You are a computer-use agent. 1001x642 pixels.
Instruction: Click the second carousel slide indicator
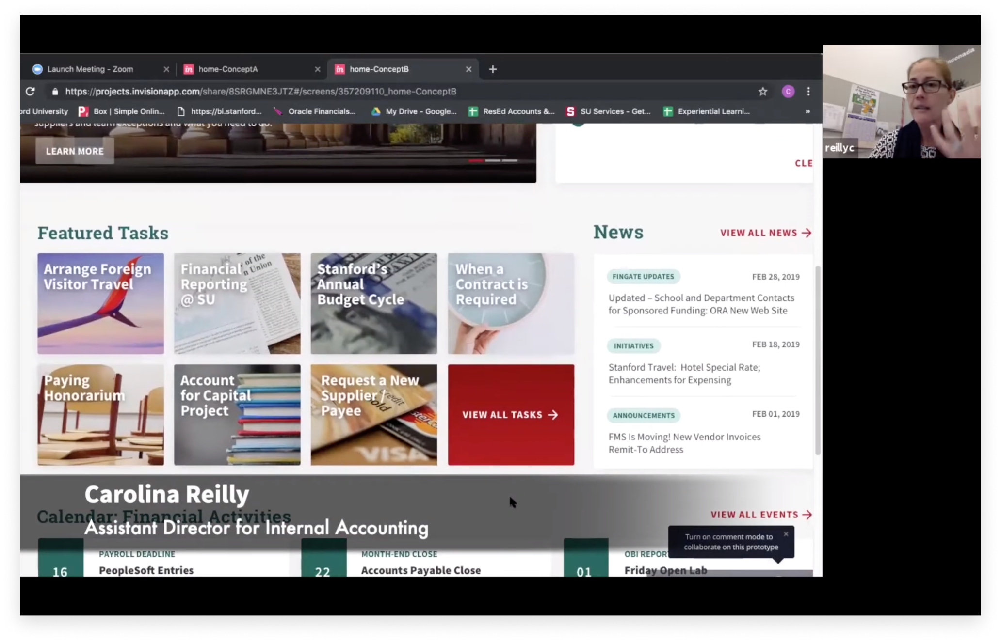pyautogui.click(x=493, y=160)
